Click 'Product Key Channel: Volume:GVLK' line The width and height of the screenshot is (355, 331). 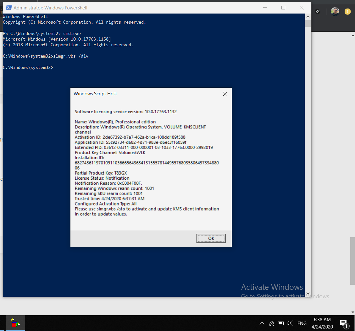point(110,153)
